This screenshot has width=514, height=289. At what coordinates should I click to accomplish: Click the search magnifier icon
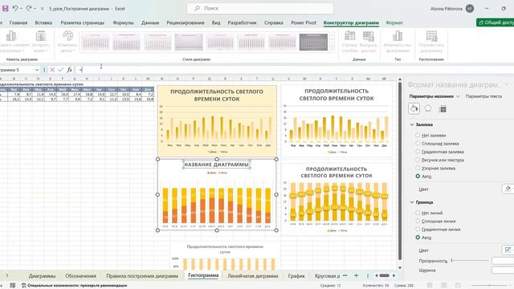pos(197,8)
